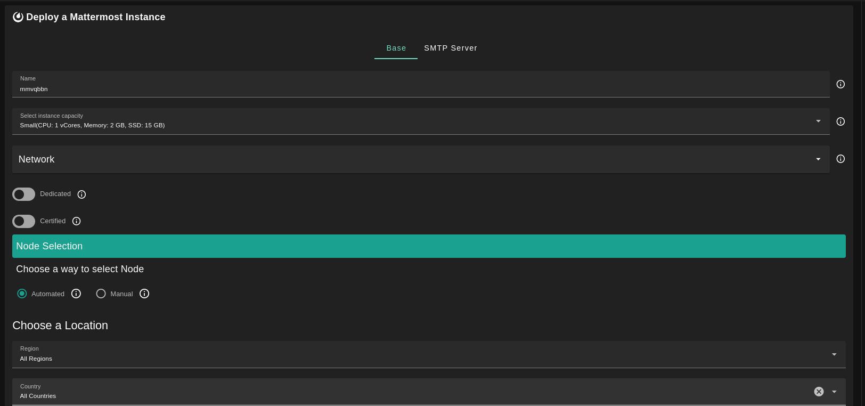Click info icon beside instance capacity dropdown
This screenshot has height=406, width=865.
[840, 121]
